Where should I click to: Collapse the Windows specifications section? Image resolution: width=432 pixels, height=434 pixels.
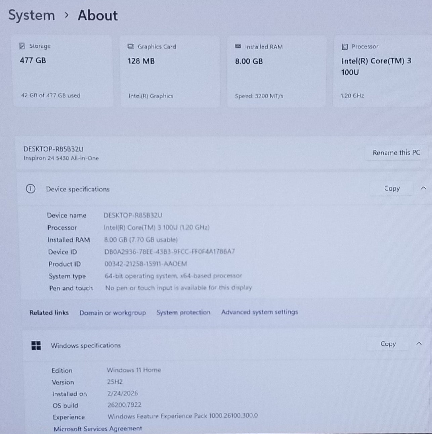coord(419,344)
